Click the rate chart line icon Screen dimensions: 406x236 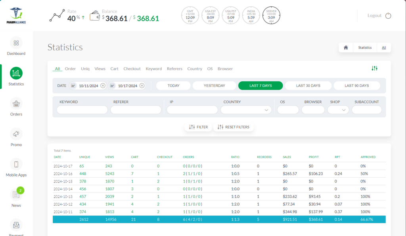57,15
